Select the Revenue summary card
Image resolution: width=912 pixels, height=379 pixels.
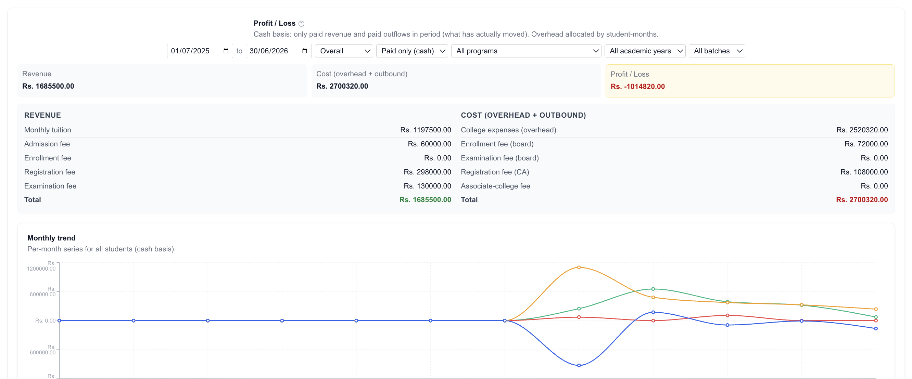162,81
